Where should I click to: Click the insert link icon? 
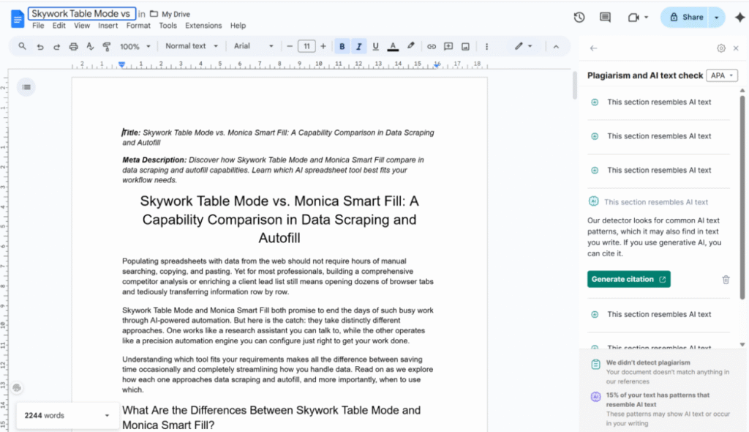[x=432, y=46]
